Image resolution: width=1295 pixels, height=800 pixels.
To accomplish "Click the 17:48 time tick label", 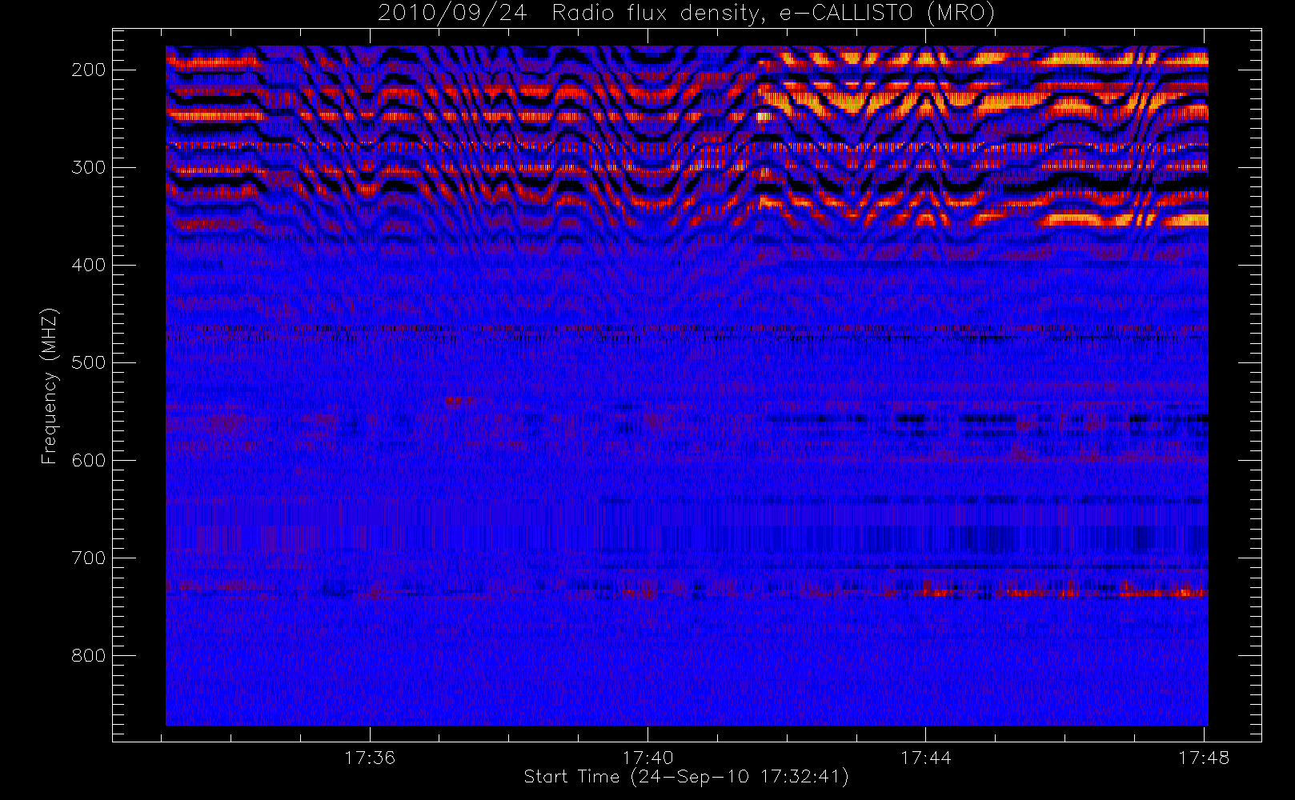I will point(1204,757).
